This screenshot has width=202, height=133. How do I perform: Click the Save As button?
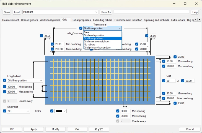(x=106, y=12)
